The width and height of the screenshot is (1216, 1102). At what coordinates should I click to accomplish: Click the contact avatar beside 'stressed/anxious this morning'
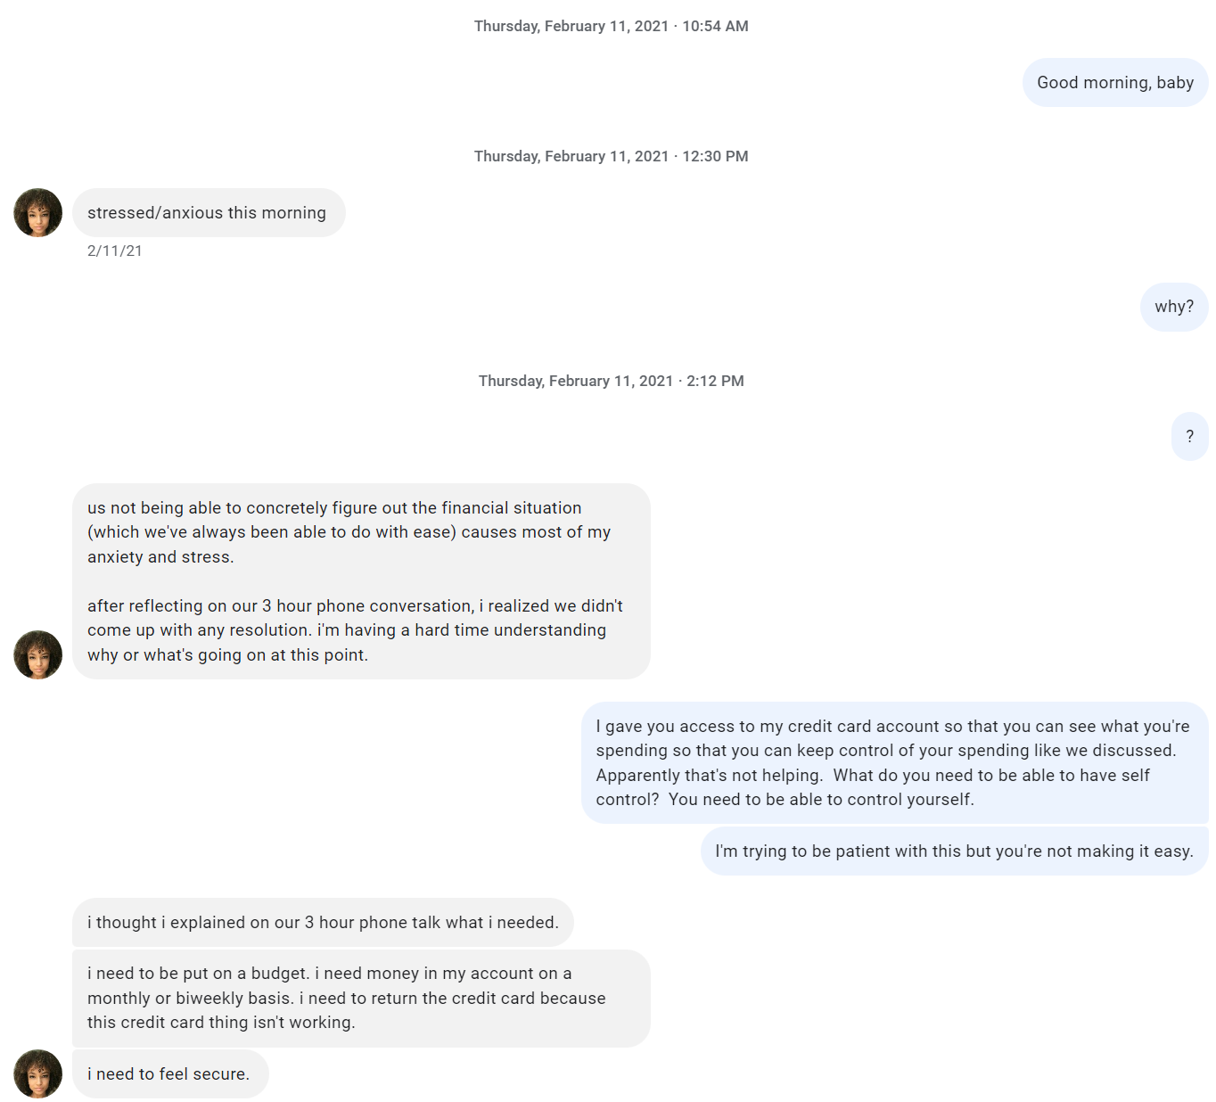37,212
